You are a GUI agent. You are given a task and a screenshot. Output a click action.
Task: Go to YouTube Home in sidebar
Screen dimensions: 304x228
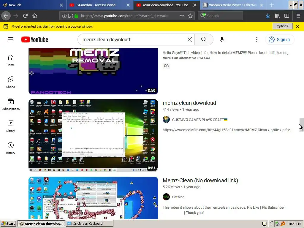[10, 60]
